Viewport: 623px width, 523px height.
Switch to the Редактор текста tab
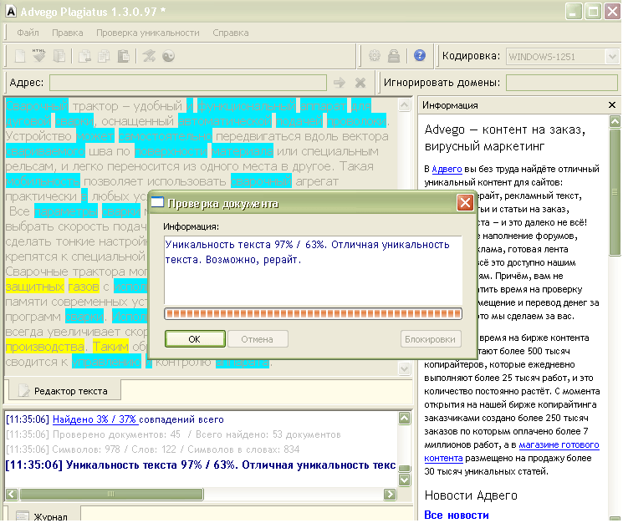click(64, 391)
